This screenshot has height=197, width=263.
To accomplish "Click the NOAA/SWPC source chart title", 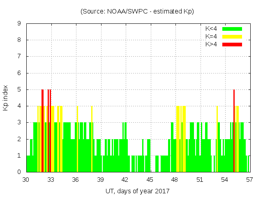I will click(137, 11).
